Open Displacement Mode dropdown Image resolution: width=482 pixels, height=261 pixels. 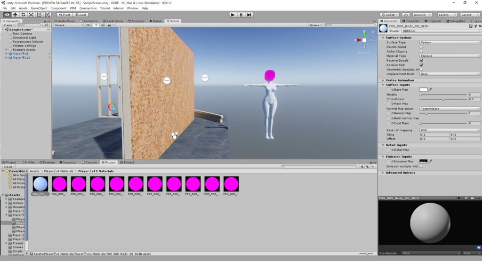pyautogui.click(x=450, y=74)
